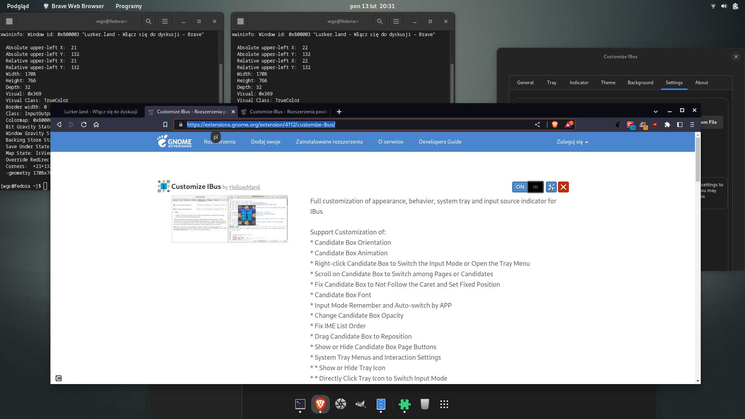Image resolution: width=745 pixels, height=419 pixels.
Task: Open Indicator tab in Customize IBus window
Action: [x=579, y=83]
